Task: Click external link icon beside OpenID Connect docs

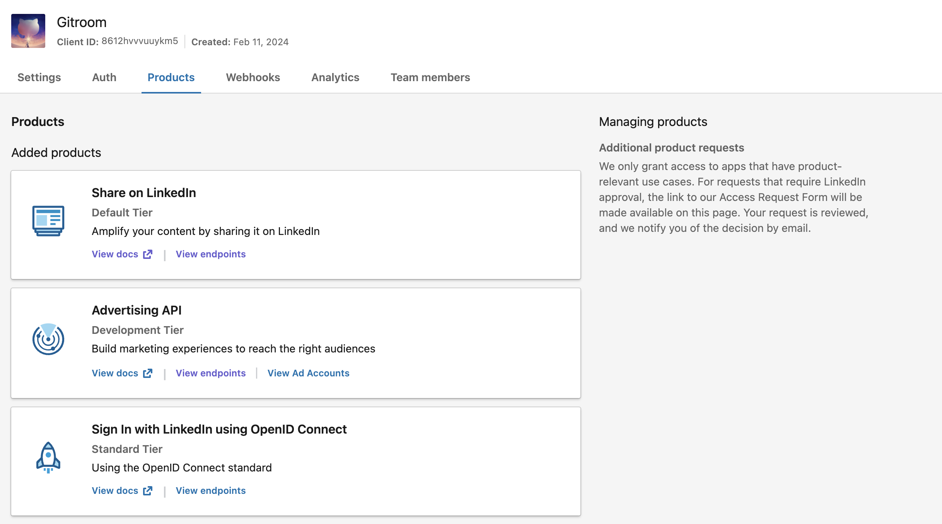Action: pos(148,491)
